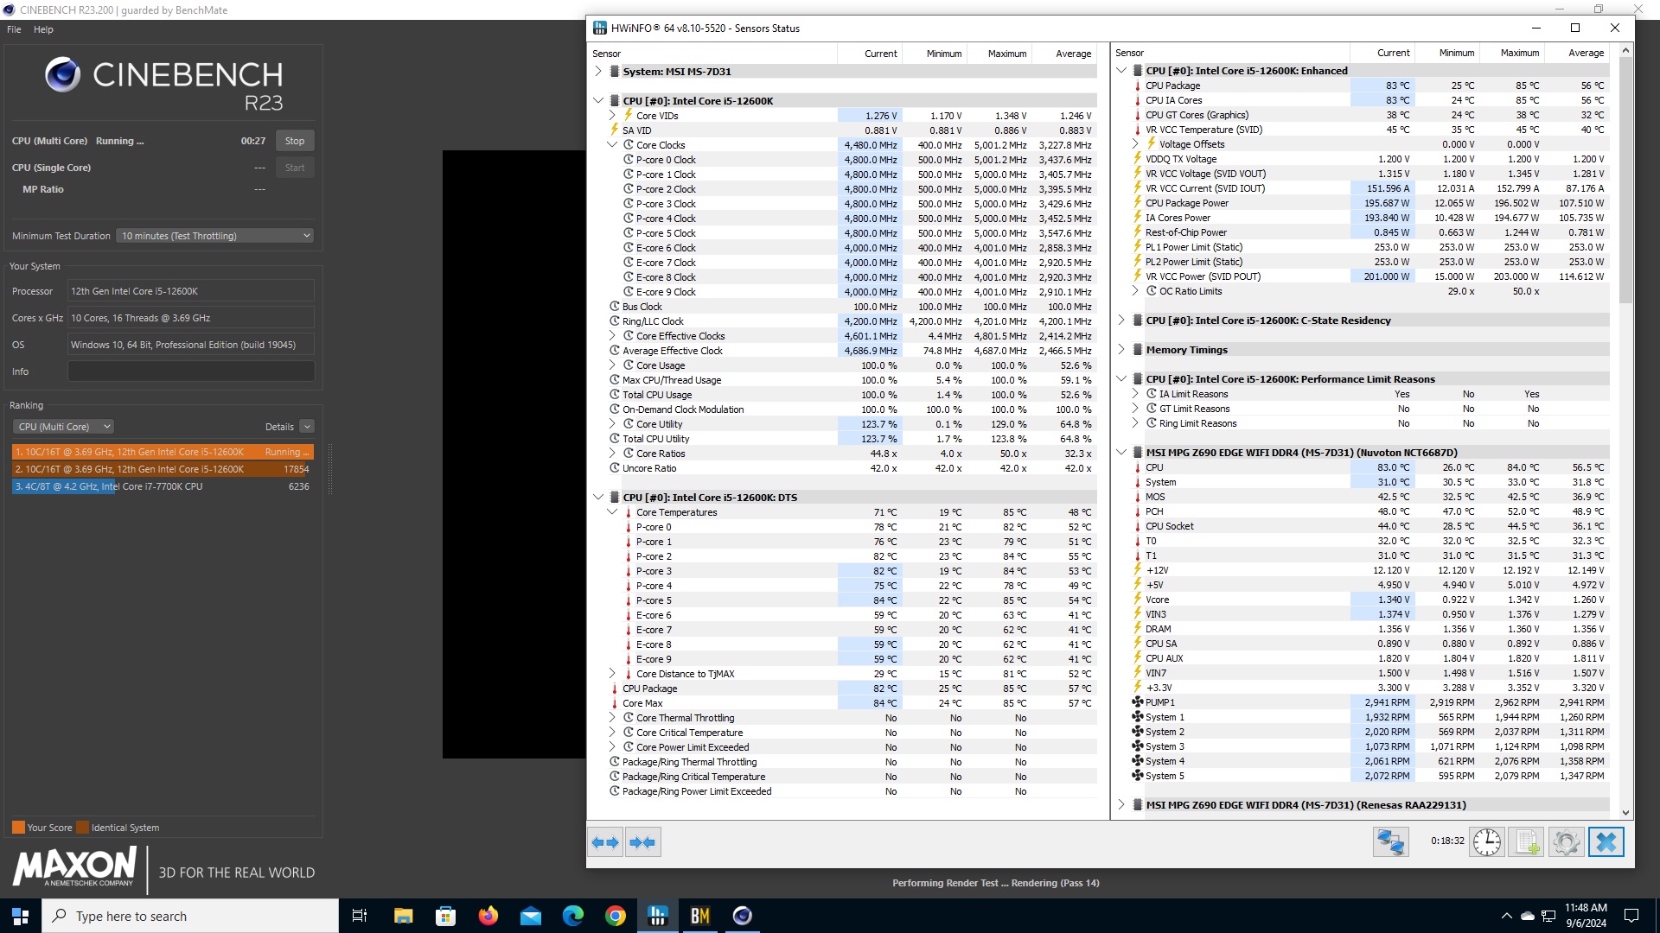Launch Google Chrome from the taskbar
This screenshot has width=1660, height=933.
615,916
